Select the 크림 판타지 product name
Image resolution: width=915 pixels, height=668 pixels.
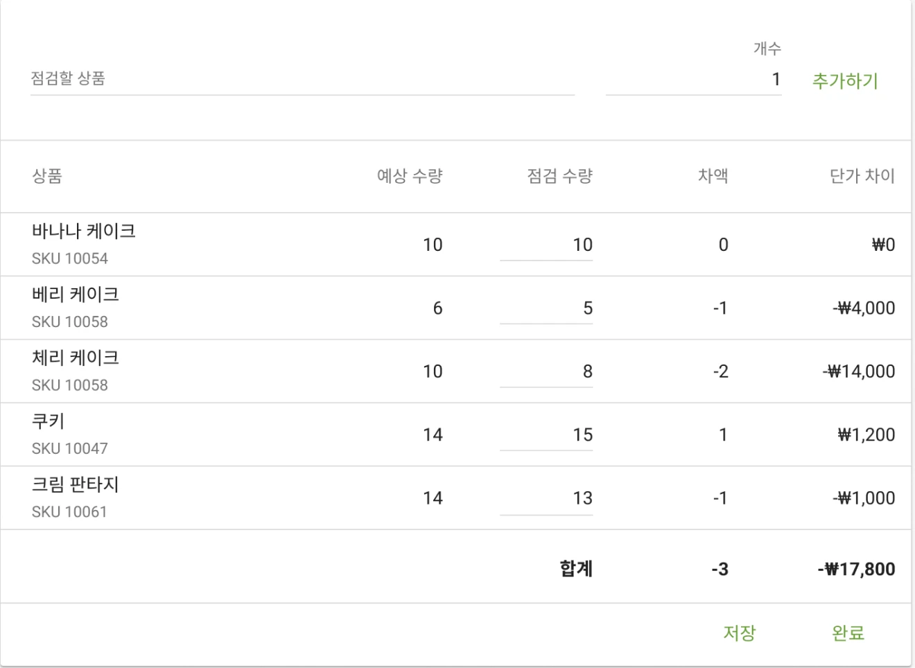(76, 485)
